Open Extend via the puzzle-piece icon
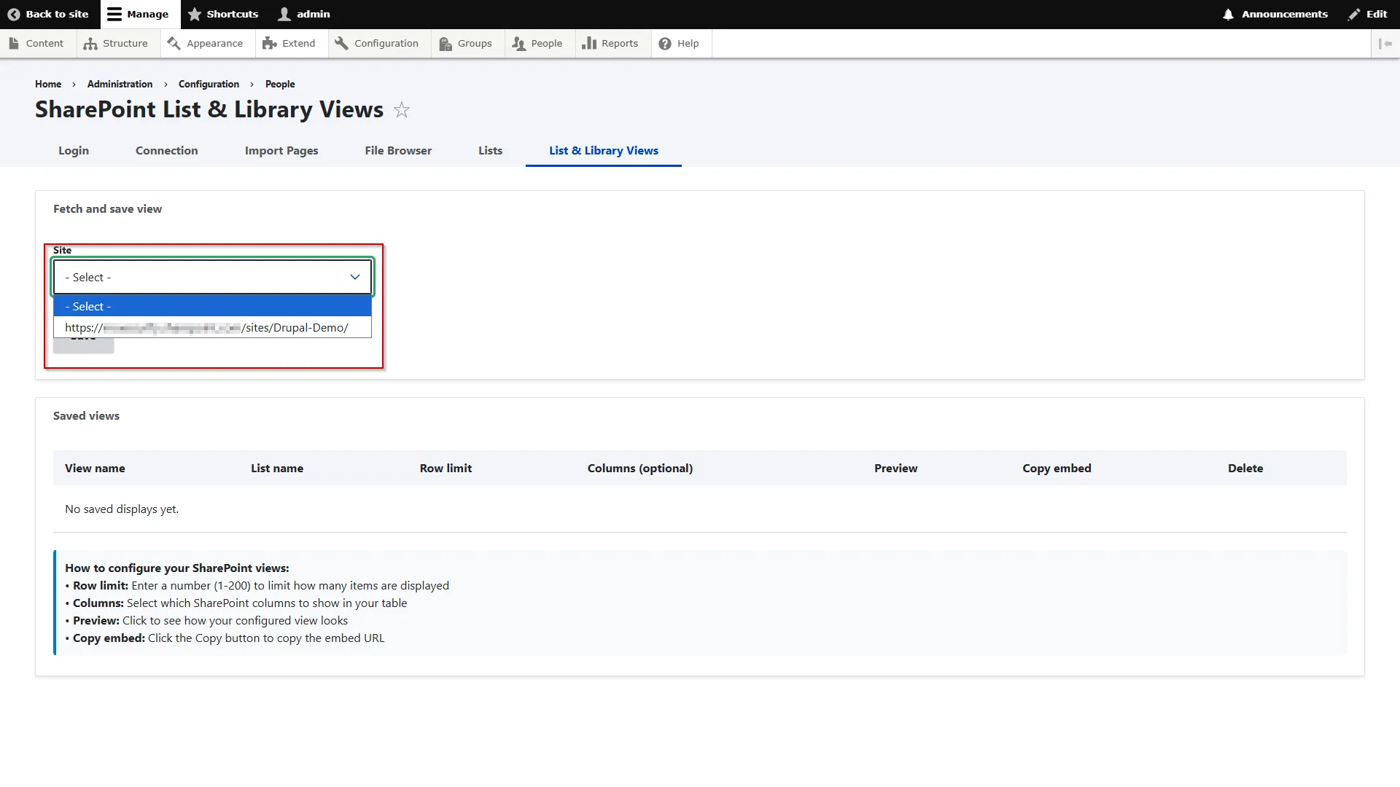The image size is (1400, 787). 269,43
